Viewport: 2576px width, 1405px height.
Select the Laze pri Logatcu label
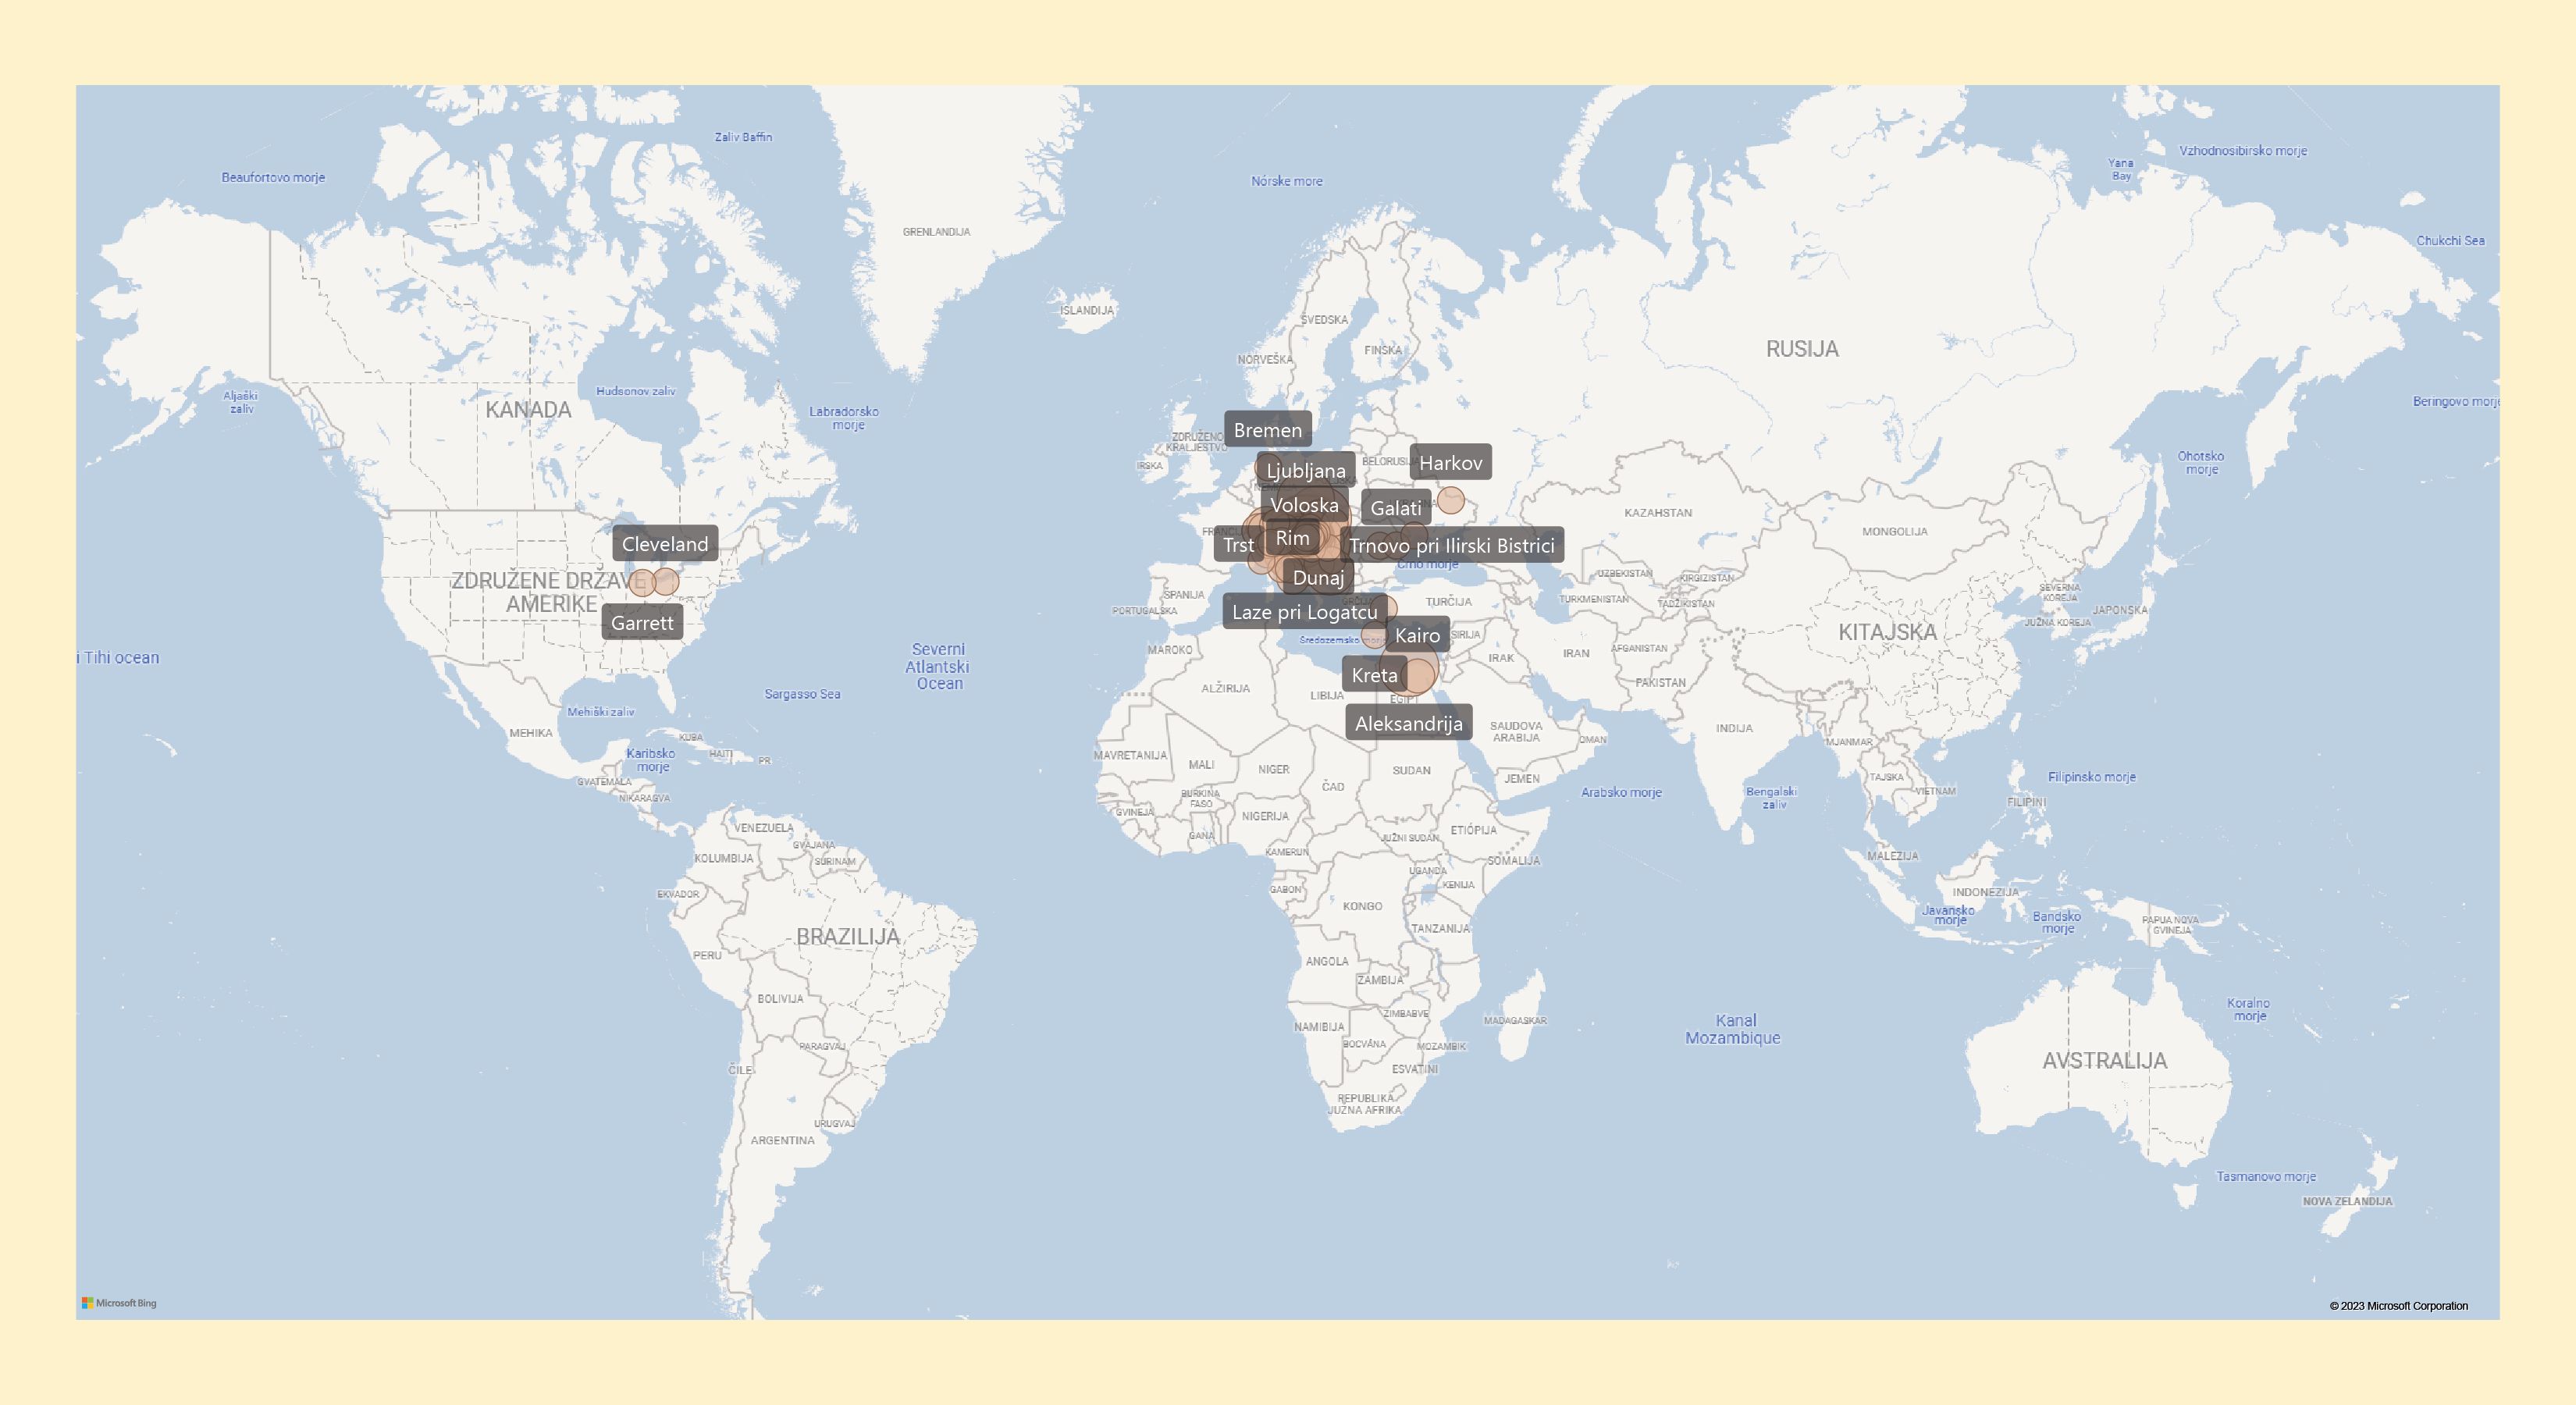click(1304, 612)
